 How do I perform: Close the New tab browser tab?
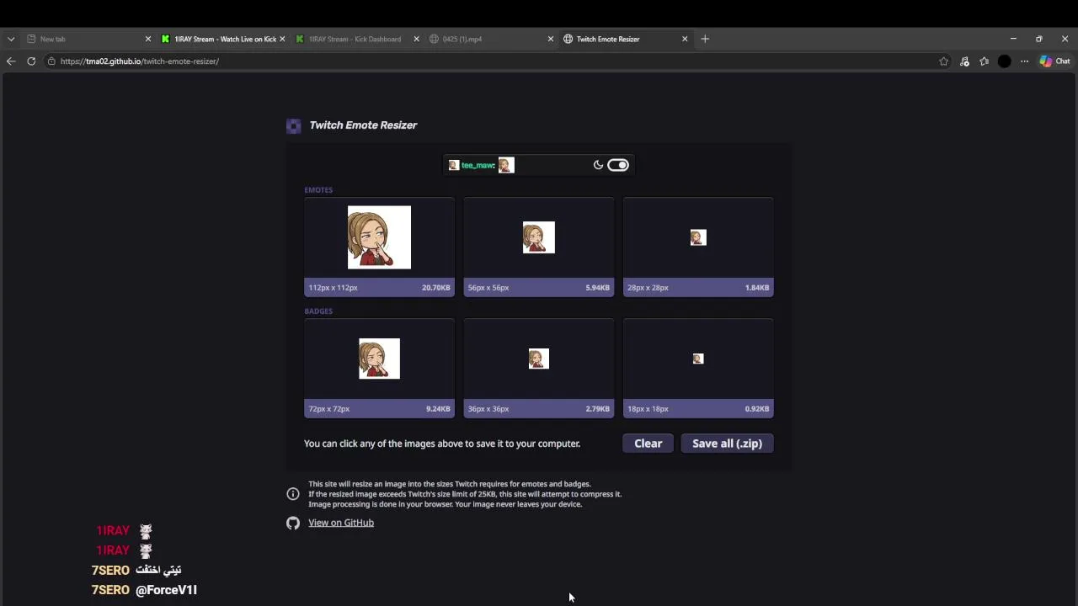(148, 39)
